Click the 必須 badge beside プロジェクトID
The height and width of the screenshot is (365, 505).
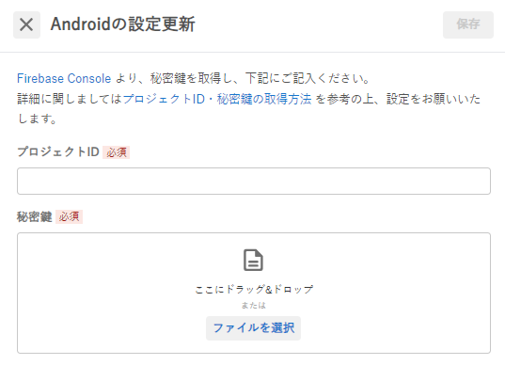point(117,152)
